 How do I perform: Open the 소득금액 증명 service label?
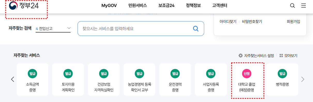(32, 87)
